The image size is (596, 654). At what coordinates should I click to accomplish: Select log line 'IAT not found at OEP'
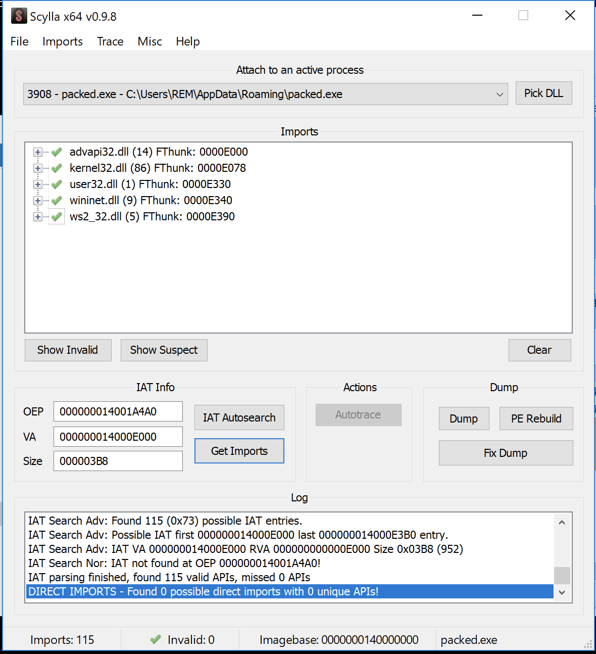pos(174,563)
